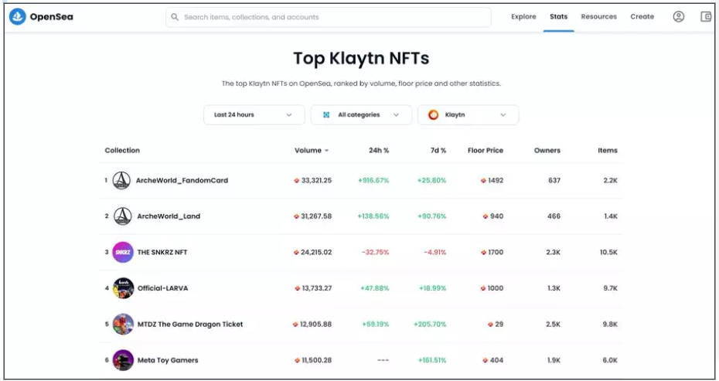This screenshot has width=719, height=381.
Task: Click Official-LARVA collection avatar
Action: coord(123,288)
